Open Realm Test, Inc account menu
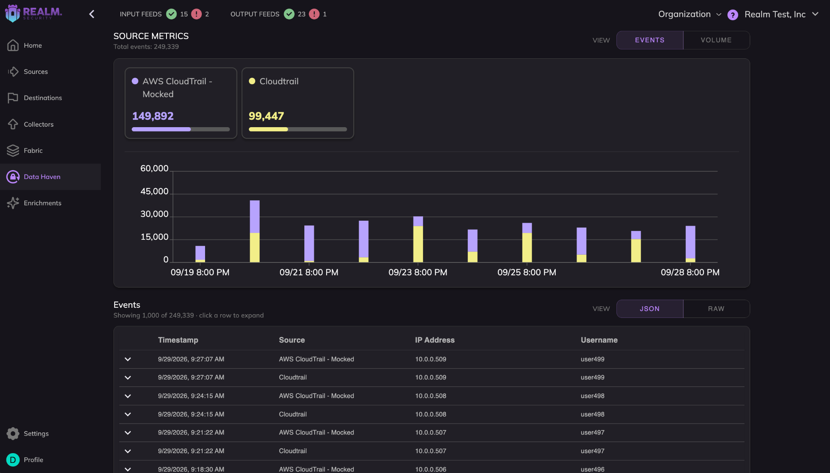This screenshot has width=830, height=473. [x=781, y=14]
